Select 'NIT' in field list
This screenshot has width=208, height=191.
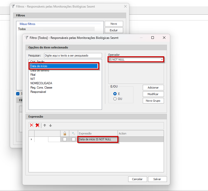pos(33,79)
